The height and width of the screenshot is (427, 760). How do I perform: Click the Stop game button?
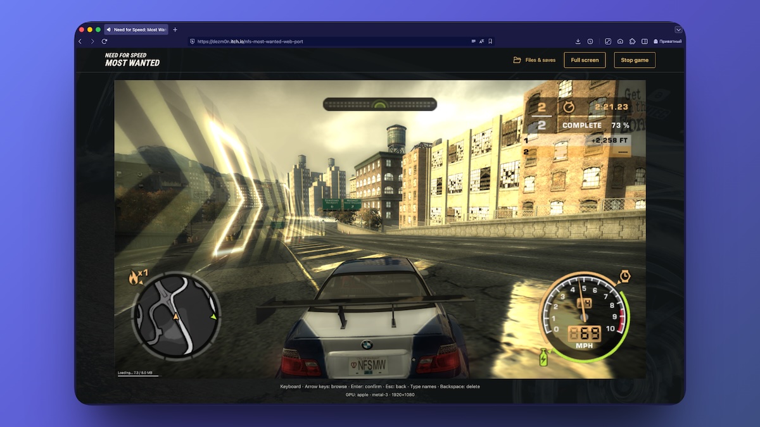pos(635,60)
